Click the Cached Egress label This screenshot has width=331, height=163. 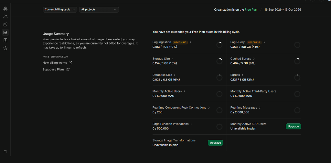coord(240,59)
